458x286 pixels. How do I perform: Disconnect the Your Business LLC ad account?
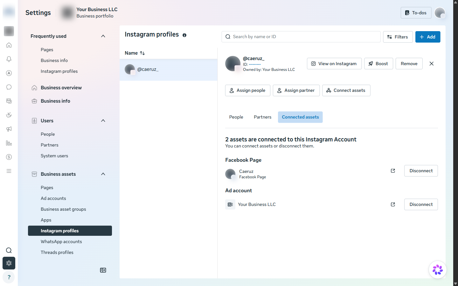421,204
